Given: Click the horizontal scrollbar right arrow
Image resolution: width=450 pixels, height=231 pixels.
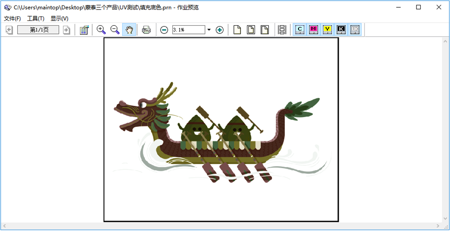Looking at the screenshot, I should click(x=438, y=226).
